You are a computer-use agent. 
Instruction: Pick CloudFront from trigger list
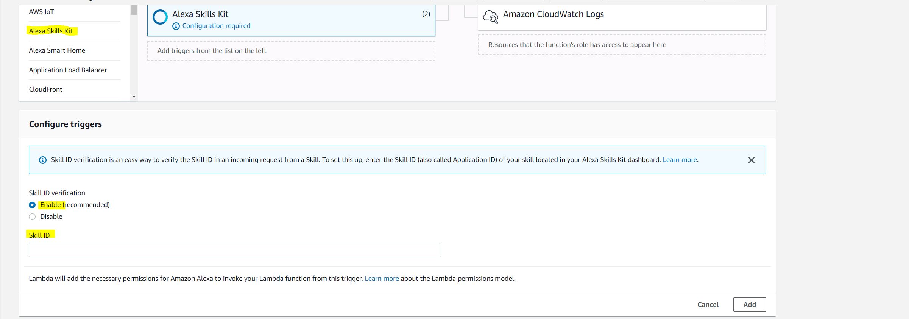coord(45,89)
